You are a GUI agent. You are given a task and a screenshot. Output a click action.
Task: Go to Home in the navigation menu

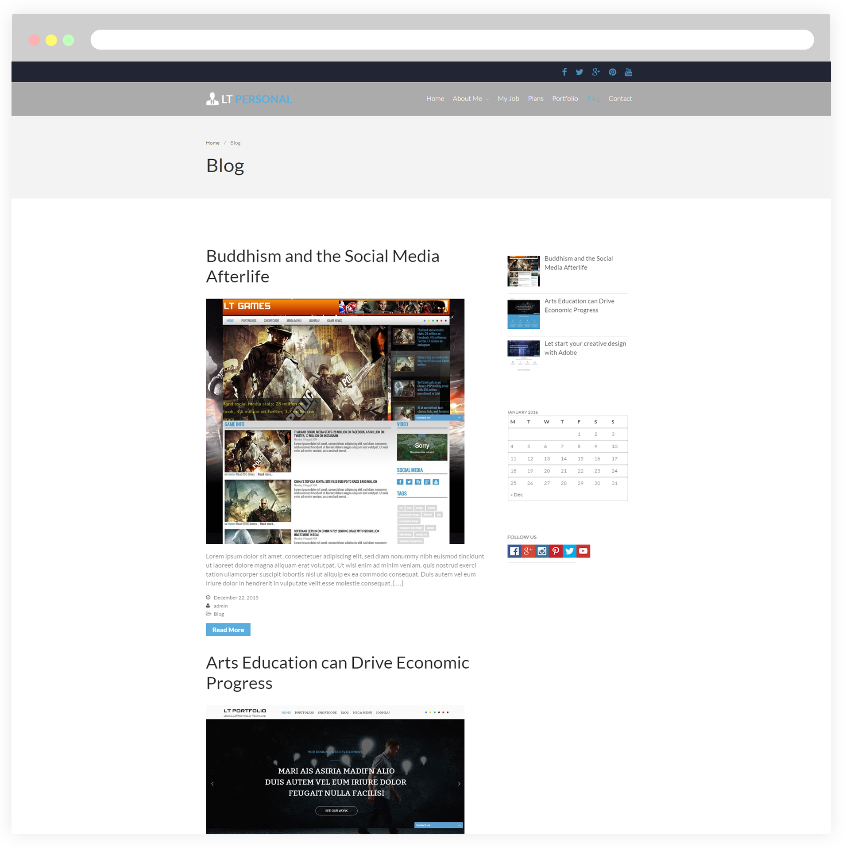[x=435, y=99]
